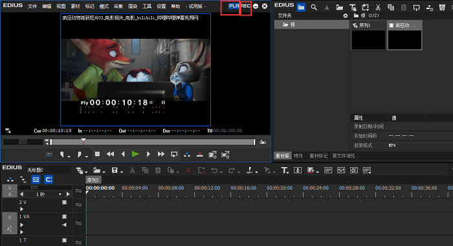This screenshot has height=246, width=453.
Task: Add a clip via the bin open-folder icon
Action: pyautogui.click(x=340, y=7)
